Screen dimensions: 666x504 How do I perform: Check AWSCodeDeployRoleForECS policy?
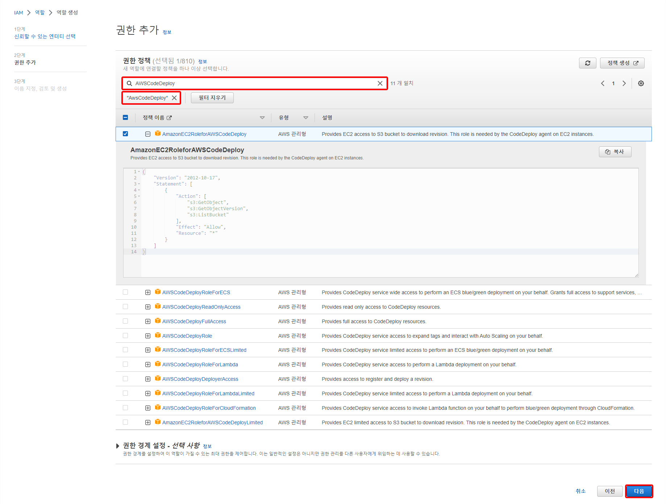[x=125, y=292]
